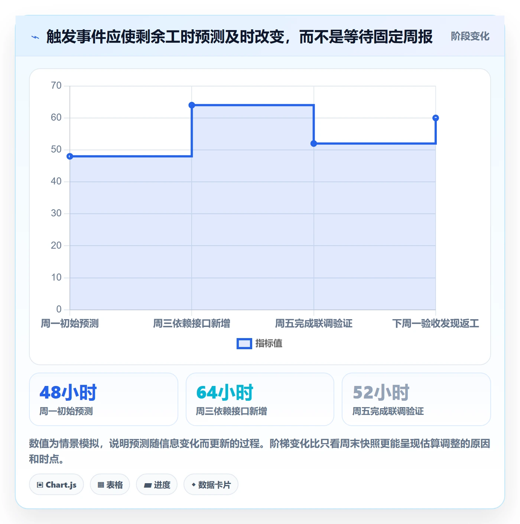Click the Chart.js tag chip
The image size is (520, 524).
56,484
